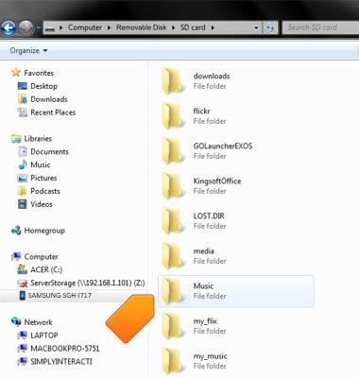Click the LAPTOP network computer icon
The image size is (359, 378).
pyautogui.click(x=23, y=335)
